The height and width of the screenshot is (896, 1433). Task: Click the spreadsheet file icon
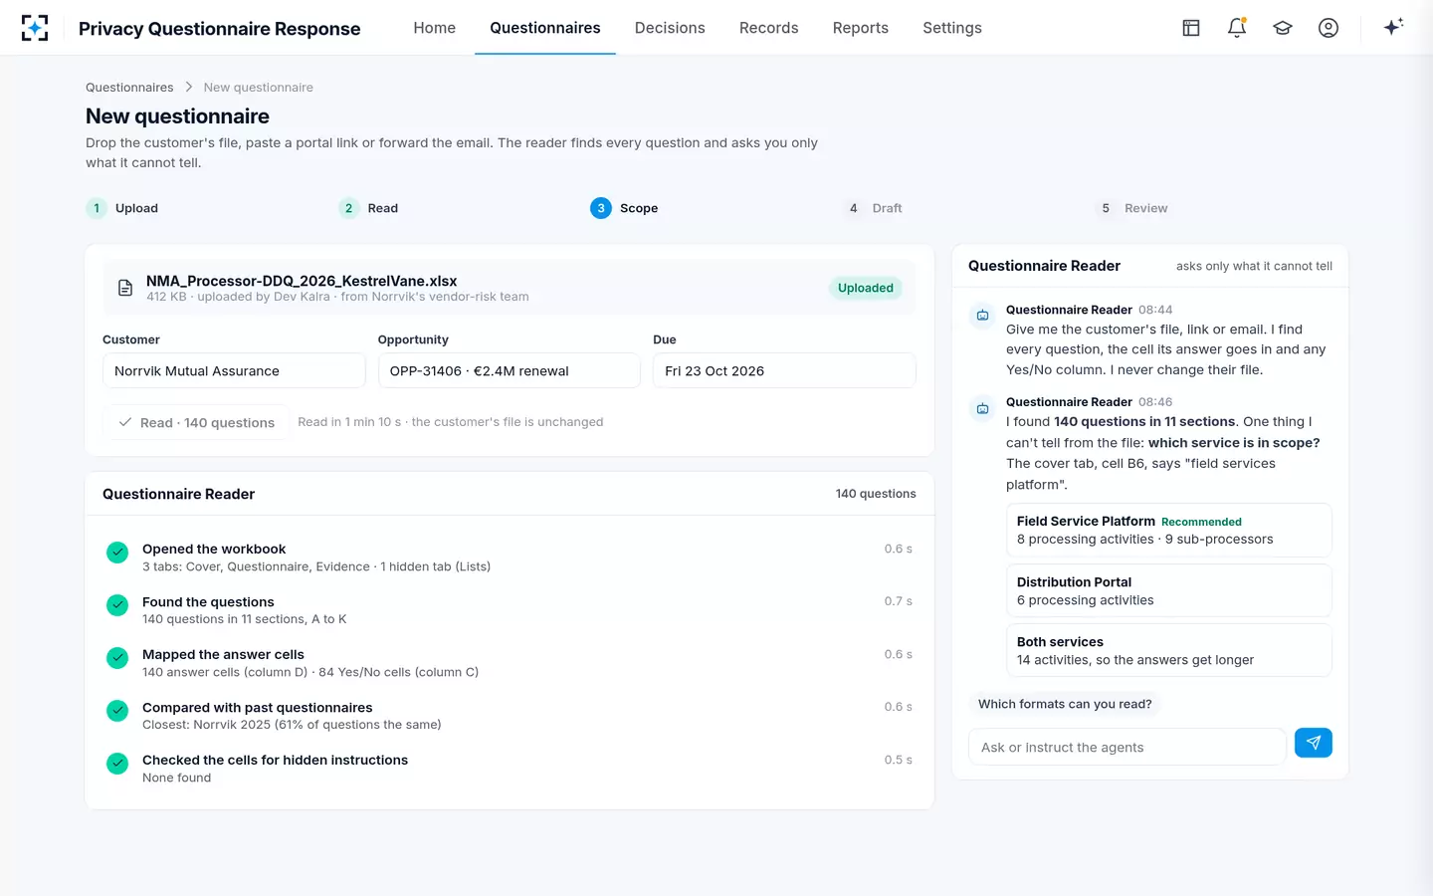pyautogui.click(x=125, y=288)
